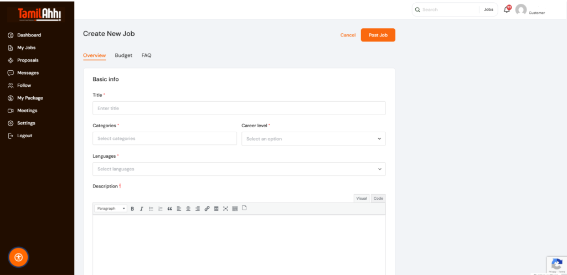Click the job Title input field
Image resolution: width=567 pixels, height=275 pixels.
pyautogui.click(x=239, y=108)
